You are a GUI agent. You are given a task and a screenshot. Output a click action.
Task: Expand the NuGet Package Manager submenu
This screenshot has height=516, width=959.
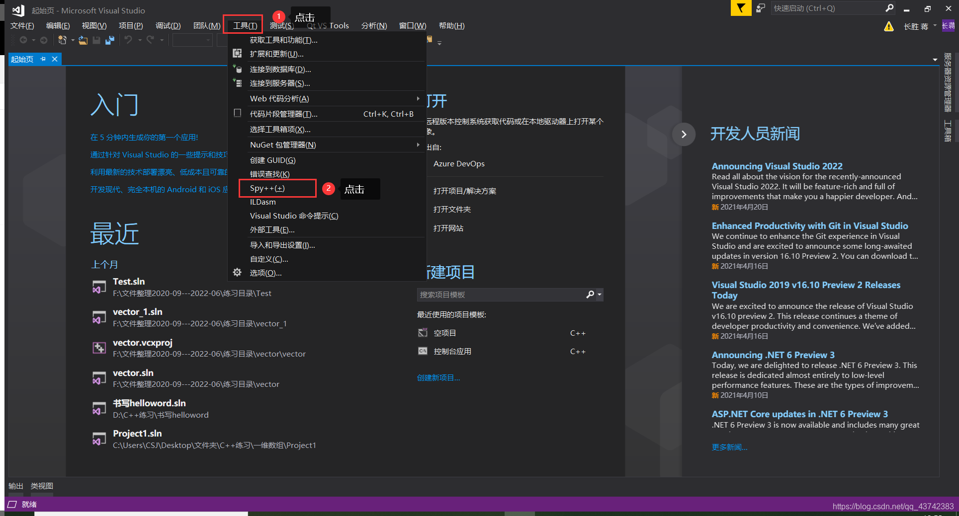tap(418, 145)
